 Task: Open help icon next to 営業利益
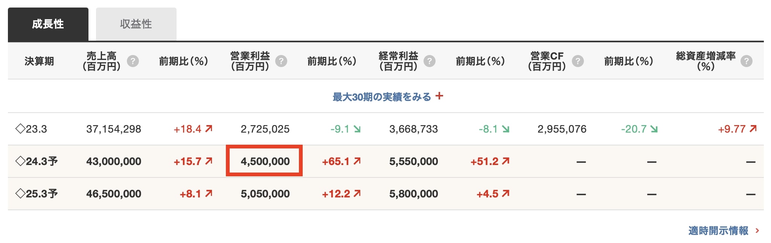click(281, 61)
